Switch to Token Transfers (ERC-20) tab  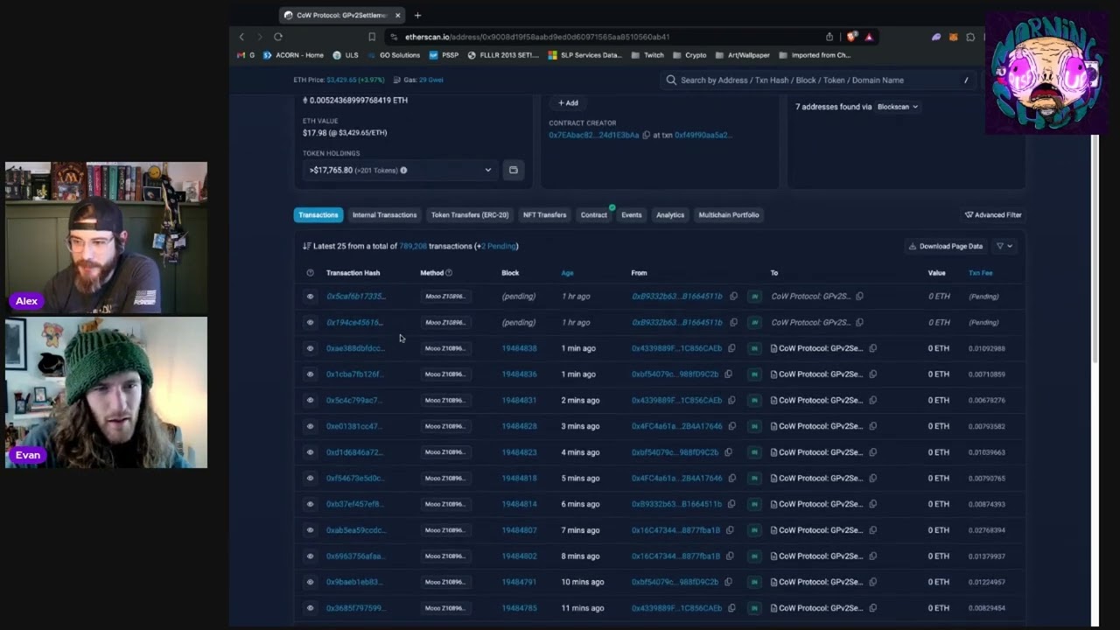[470, 214]
